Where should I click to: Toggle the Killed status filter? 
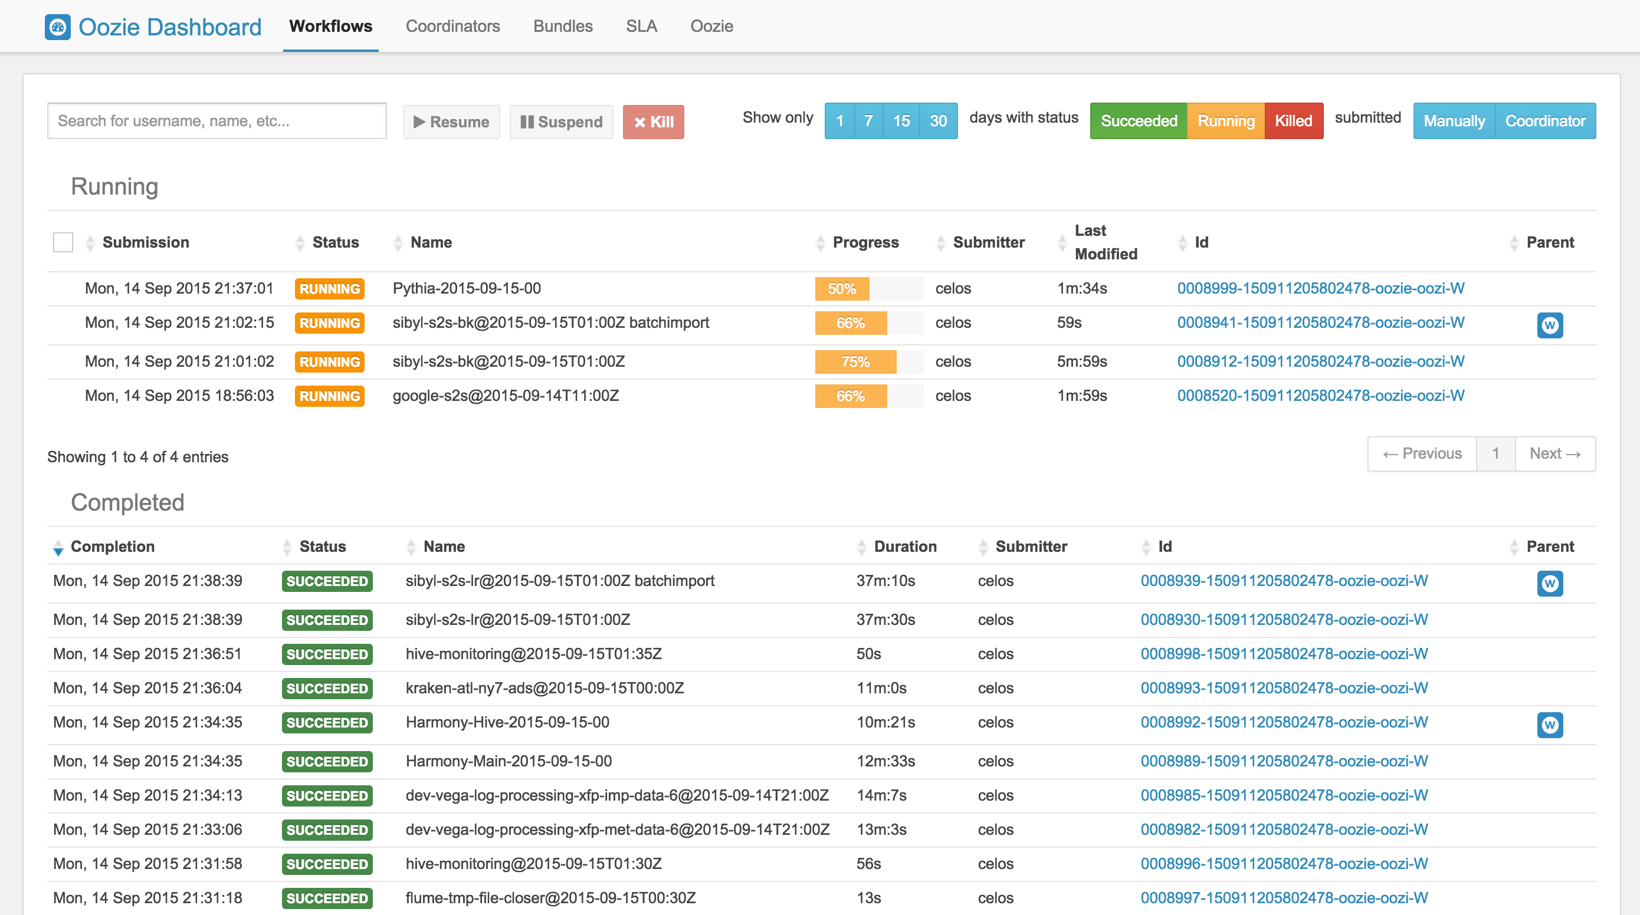(x=1293, y=121)
